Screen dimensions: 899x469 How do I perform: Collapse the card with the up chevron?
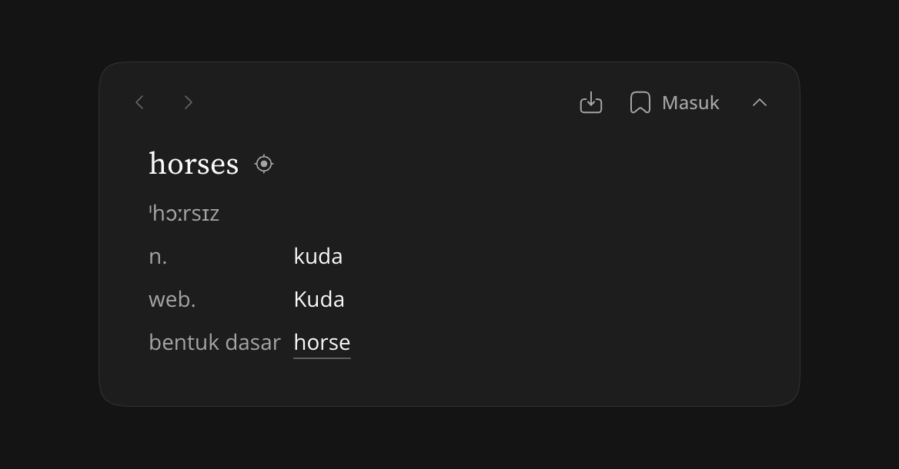[x=760, y=102]
